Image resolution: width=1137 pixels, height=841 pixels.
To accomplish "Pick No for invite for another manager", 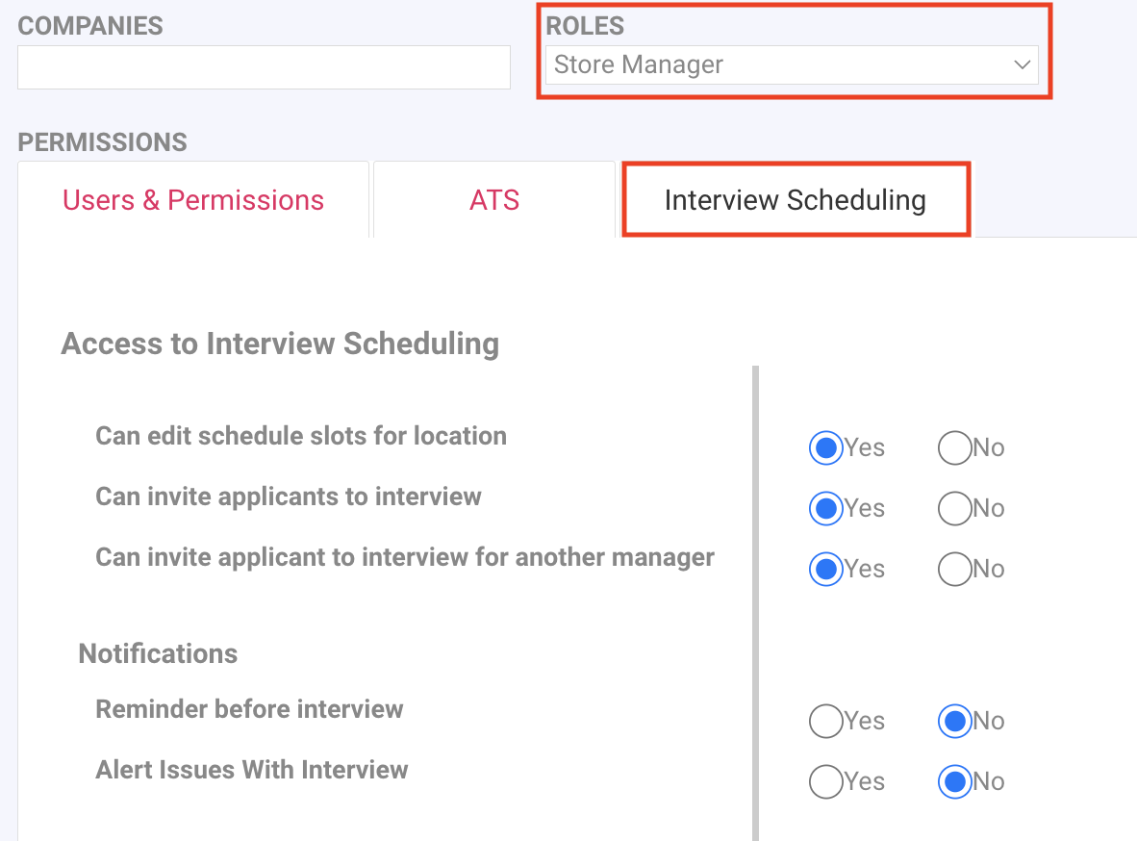I will coord(954,569).
